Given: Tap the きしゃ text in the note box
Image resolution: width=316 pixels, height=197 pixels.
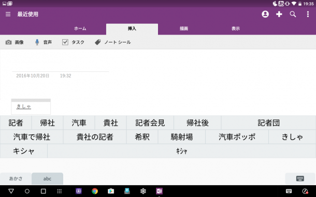Looking at the screenshot, I should [x=24, y=106].
